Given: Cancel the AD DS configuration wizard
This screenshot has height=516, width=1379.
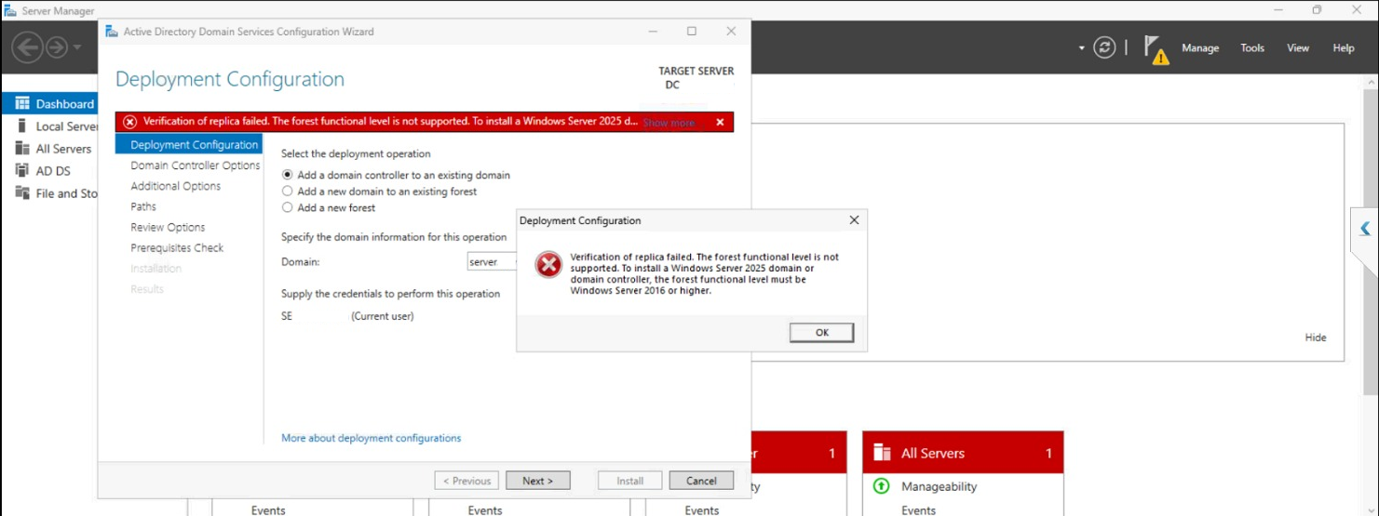Looking at the screenshot, I should 701,481.
